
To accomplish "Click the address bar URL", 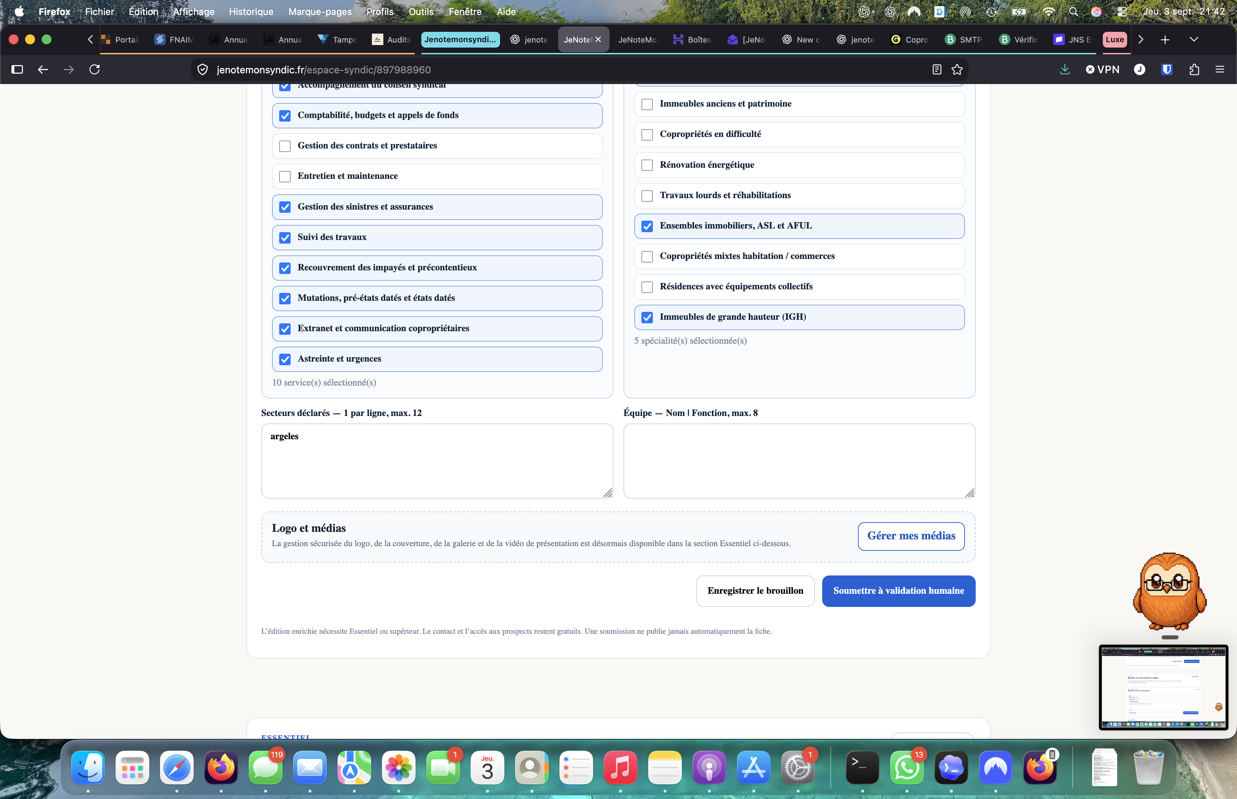I will tap(324, 69).
